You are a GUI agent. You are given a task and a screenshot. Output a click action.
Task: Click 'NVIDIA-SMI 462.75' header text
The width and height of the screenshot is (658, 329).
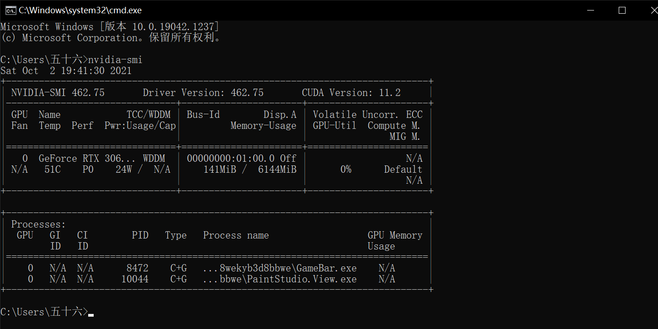point(58,93)
